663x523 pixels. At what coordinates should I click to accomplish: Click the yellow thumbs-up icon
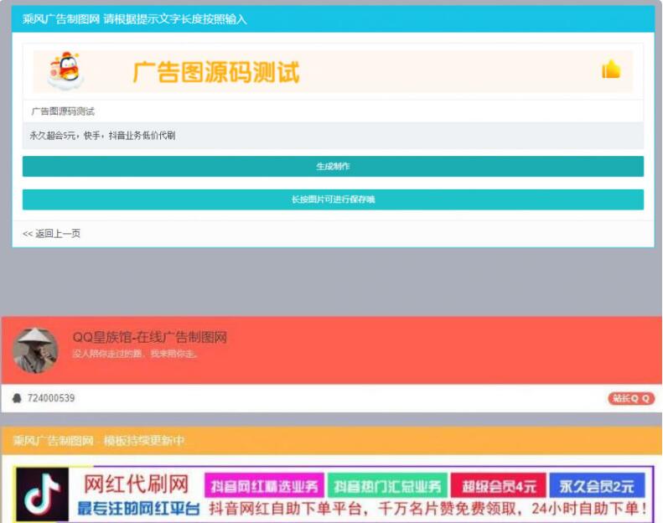(x=611, y=70)
